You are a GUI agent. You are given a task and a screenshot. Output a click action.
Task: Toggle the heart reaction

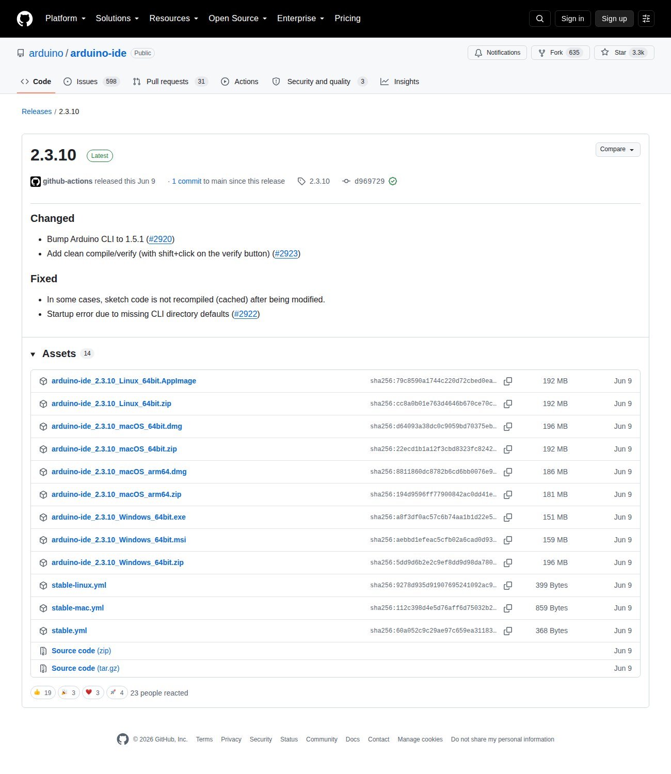point(93,692)
